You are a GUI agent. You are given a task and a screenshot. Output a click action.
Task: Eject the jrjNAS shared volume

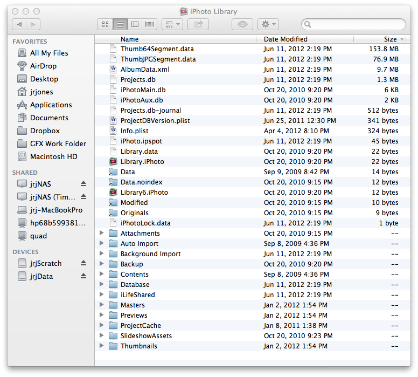click(x=83, y=184)
